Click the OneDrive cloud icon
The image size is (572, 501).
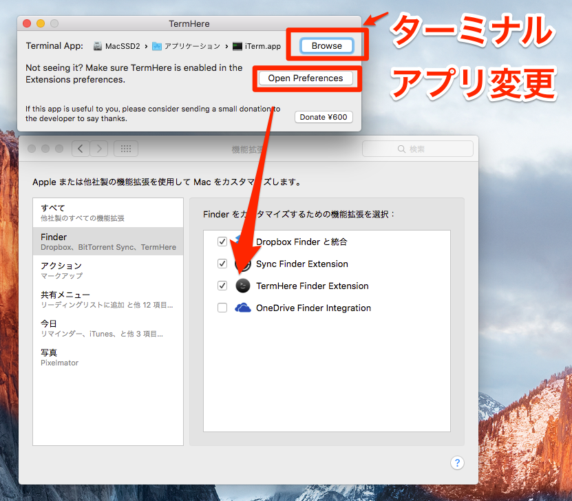point(242,308)
